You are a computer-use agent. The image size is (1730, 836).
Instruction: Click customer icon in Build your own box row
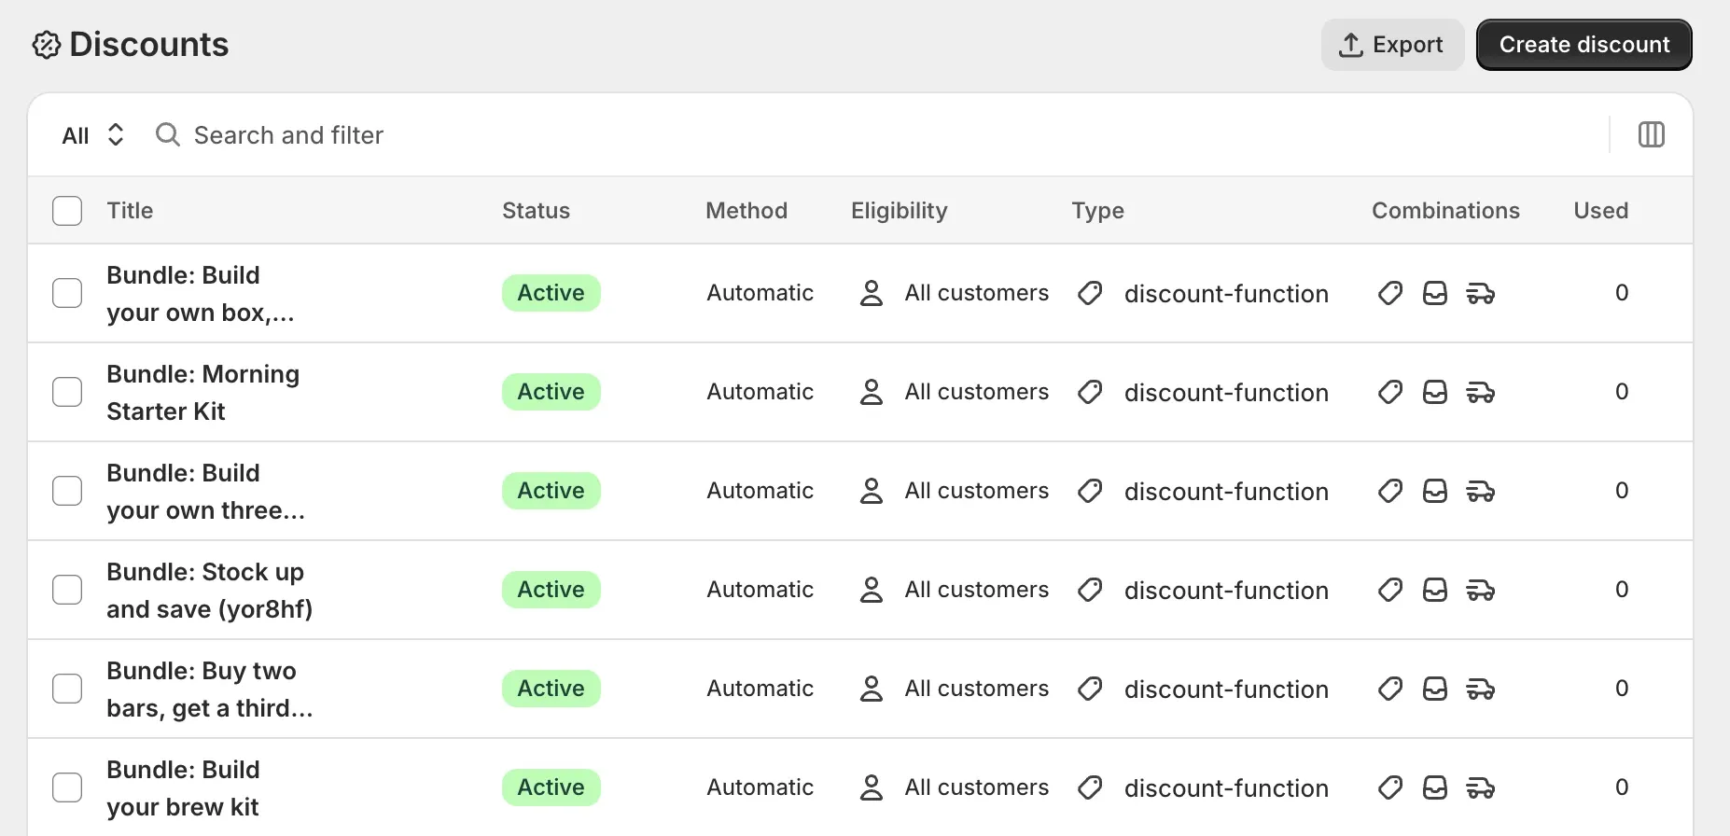pos(871,293)
